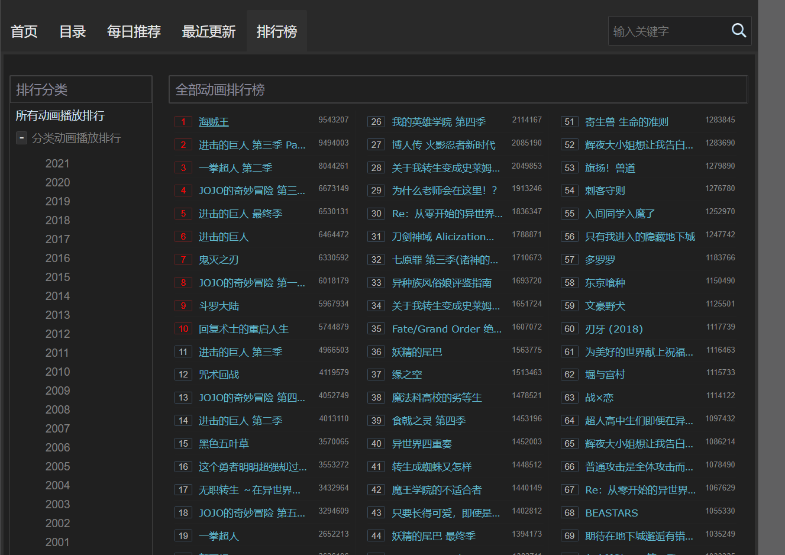The width and height of the screenshot is (785, 555).
Task: Open the 鬼灭之刃 ranking link
Action: coord(218,260)
